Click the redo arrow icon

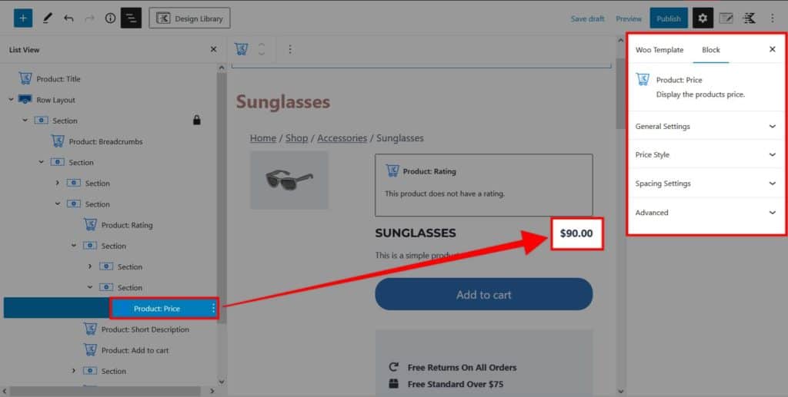(x=89, y=18)
